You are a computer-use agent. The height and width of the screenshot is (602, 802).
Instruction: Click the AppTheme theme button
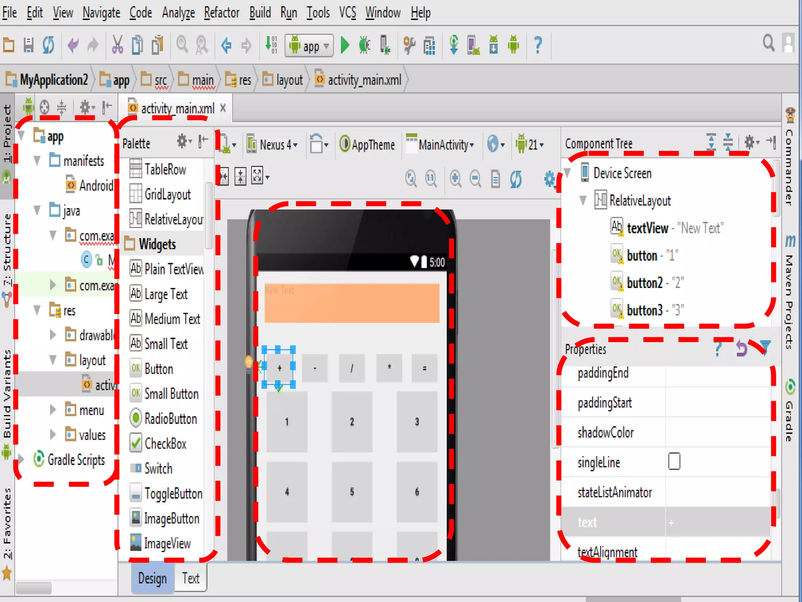pyautogui.click(x=367, y=145)
